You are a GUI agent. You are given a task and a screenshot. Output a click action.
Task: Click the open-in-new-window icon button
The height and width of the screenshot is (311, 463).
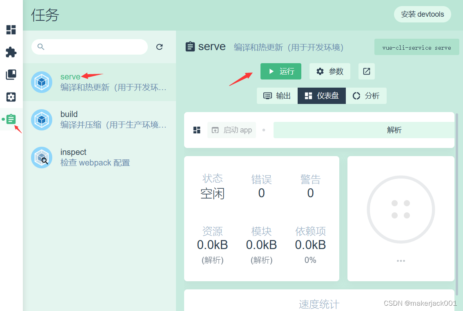click(x=367, y=71)
